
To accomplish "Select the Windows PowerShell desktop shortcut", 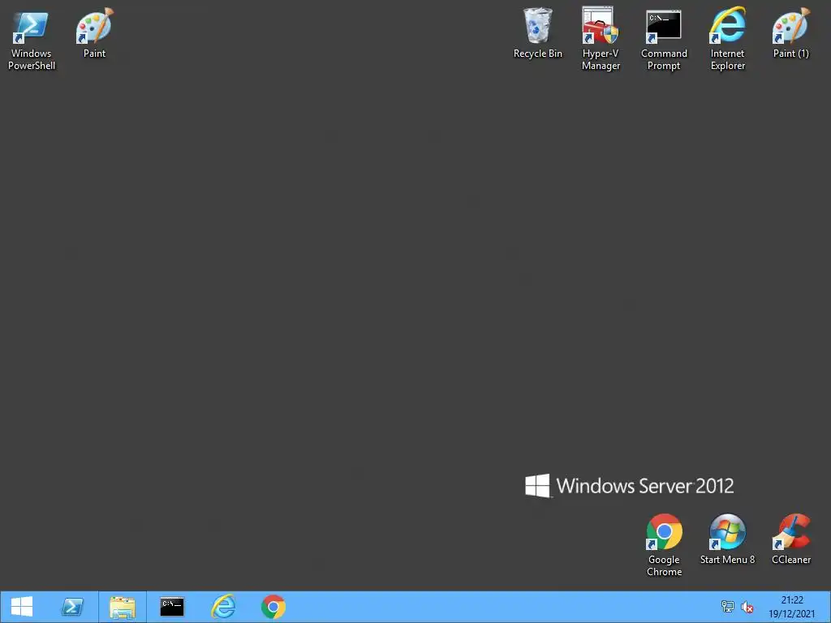I will pos(32,39).
